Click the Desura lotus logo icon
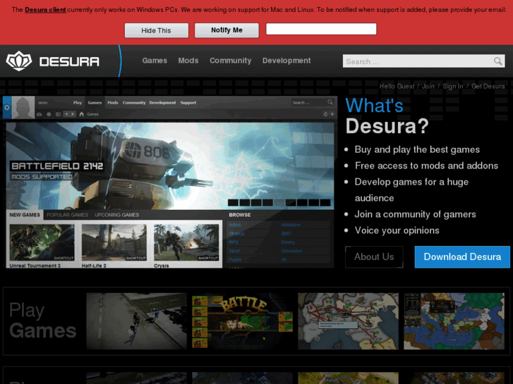This screenshot has width=513, height=384. pyautogui.click(x=19, y=61)
